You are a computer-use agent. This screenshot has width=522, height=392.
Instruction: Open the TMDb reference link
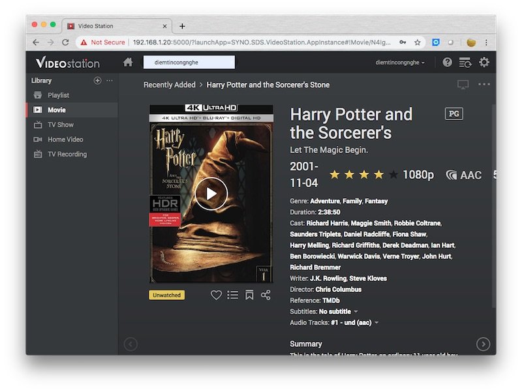point(331,300)
